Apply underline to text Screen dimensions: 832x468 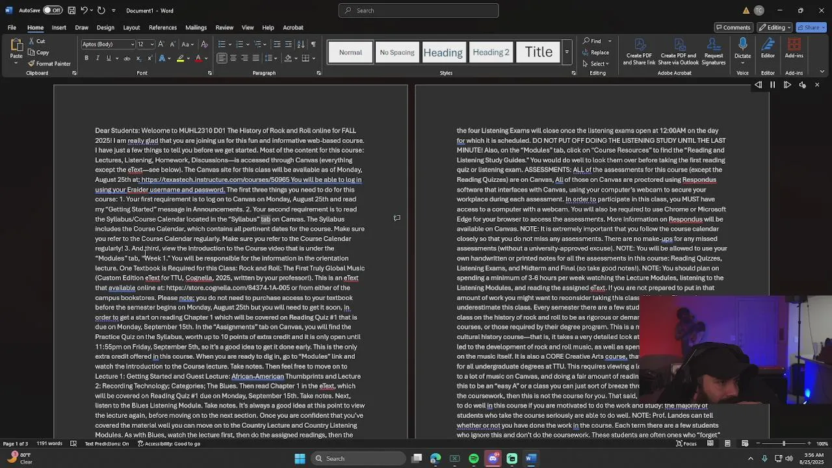point(109,58)
